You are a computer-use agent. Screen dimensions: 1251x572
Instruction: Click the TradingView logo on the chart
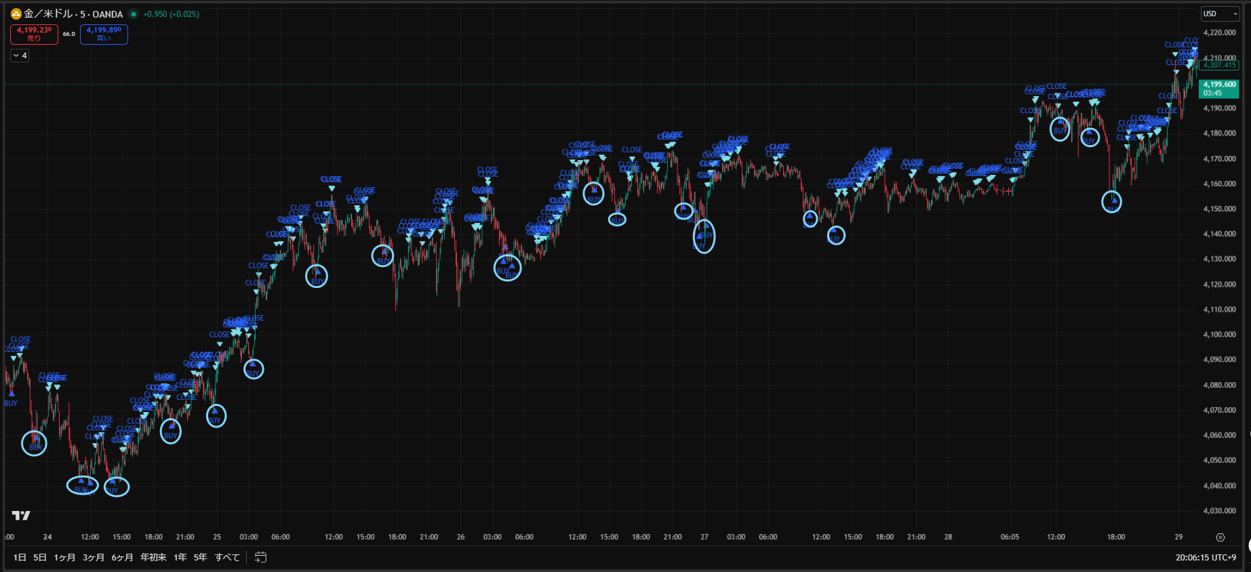pyautogui.click(x=21, y=516)
